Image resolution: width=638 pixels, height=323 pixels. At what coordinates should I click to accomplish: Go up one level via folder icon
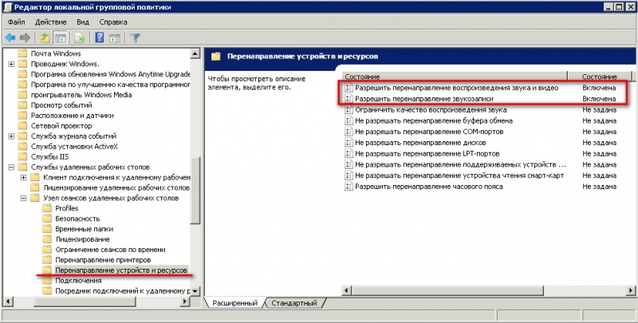[45, 37]
